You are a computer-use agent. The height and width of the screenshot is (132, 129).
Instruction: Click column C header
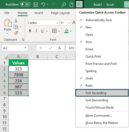click(x=57, y=57)
